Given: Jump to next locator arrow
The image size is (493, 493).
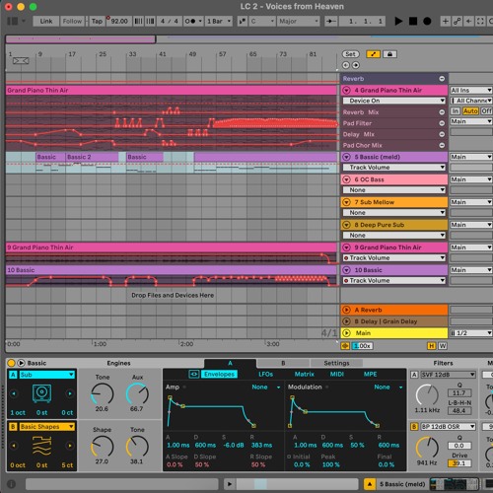Looking at the screenshot, I should tap(356, 65).
